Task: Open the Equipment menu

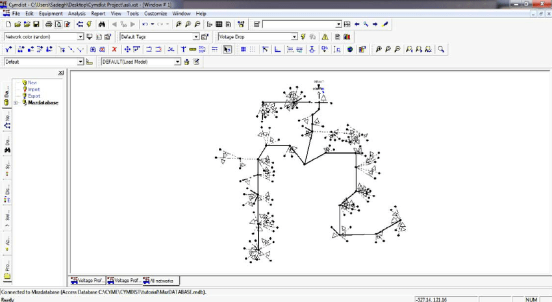Action: tap(51, 13)
